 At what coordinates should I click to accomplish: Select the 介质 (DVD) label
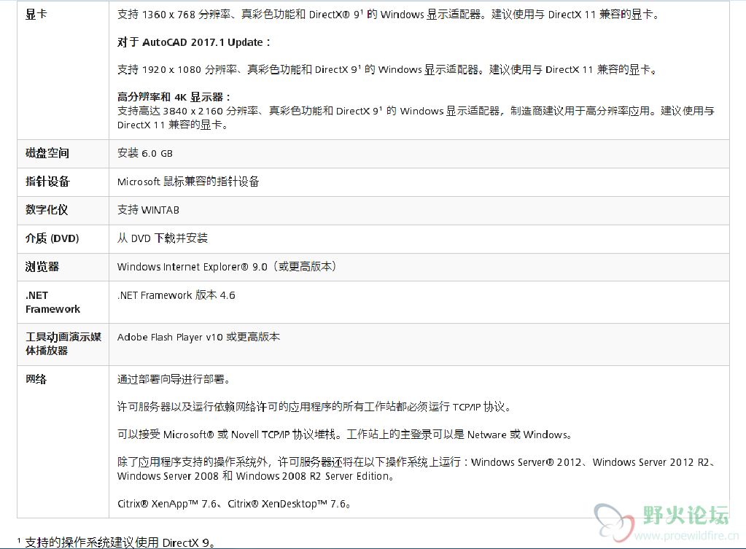53,238
